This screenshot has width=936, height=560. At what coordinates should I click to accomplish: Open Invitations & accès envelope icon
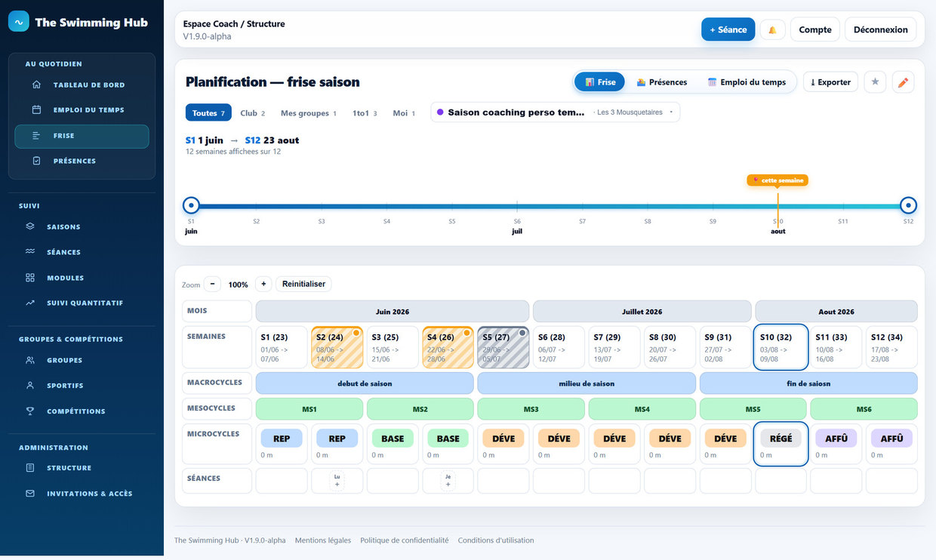tap(30, 494)
